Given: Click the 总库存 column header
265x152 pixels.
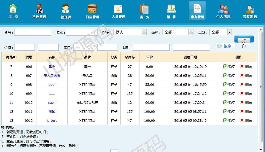Looking at the screenshot, I should 130,57.
